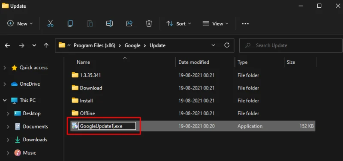343x161 pixels.
Task: Click the Copy icon in toolbar
Action: (70, 24)
